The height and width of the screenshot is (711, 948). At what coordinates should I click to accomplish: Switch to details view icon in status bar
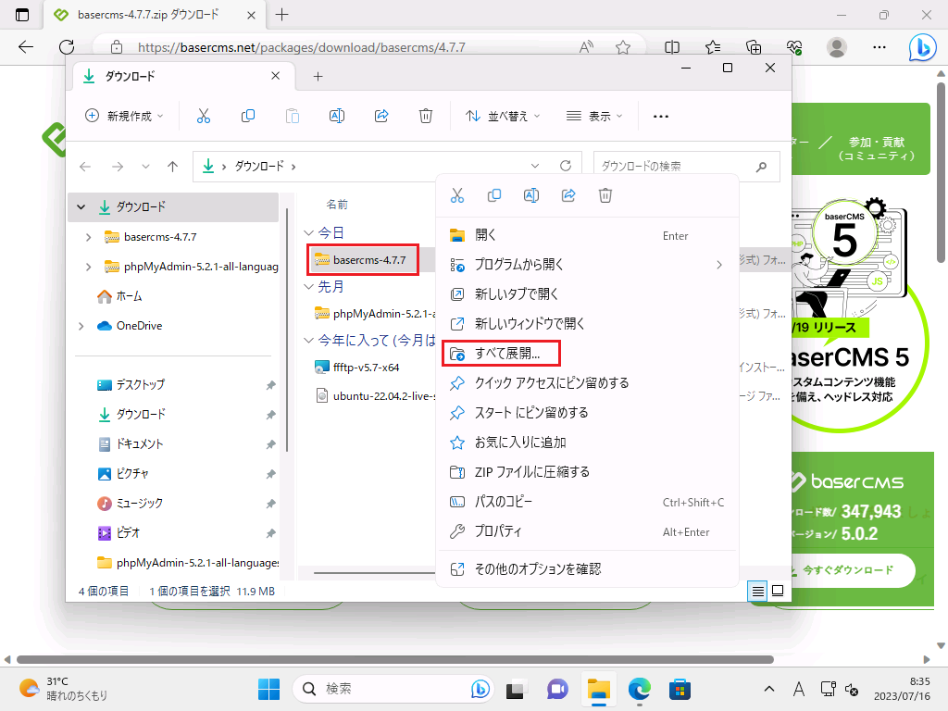pos(758,591)
